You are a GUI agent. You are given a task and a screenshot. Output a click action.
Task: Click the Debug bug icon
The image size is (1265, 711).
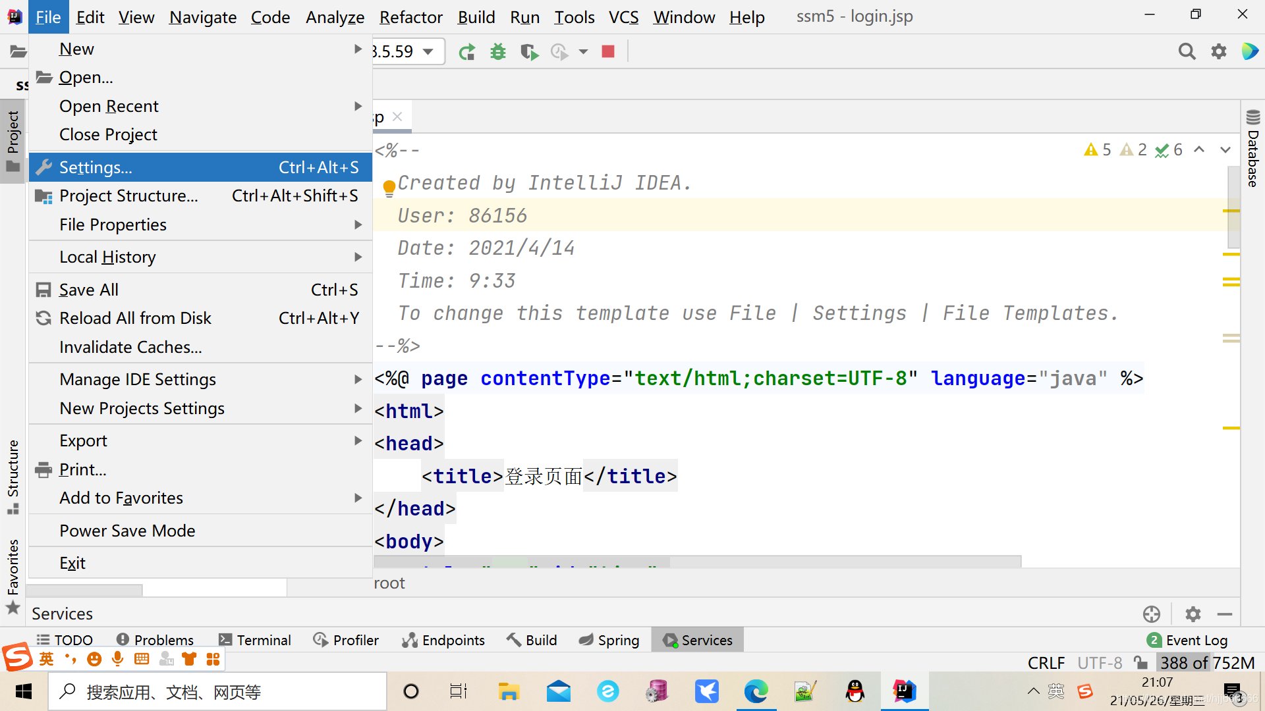498,52
